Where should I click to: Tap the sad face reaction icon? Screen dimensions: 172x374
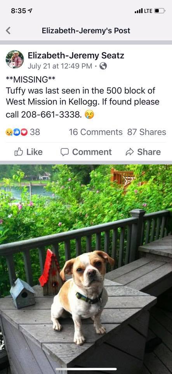9,132
